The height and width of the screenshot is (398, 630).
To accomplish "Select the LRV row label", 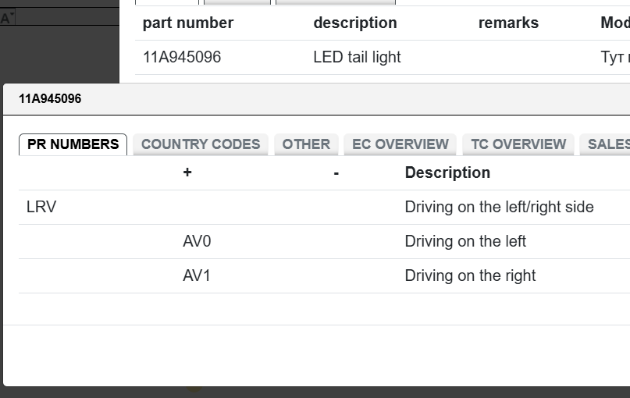I will click(41, 207).
